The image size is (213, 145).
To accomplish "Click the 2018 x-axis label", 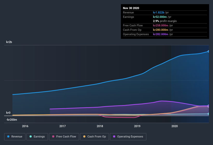I will [100, 126].
